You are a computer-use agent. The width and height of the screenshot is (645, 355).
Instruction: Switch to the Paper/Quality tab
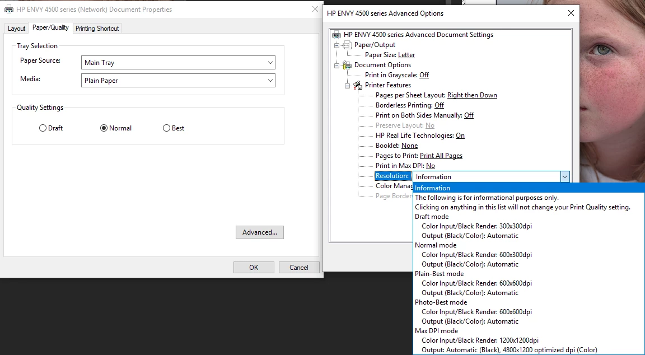(x=50, y=27)
